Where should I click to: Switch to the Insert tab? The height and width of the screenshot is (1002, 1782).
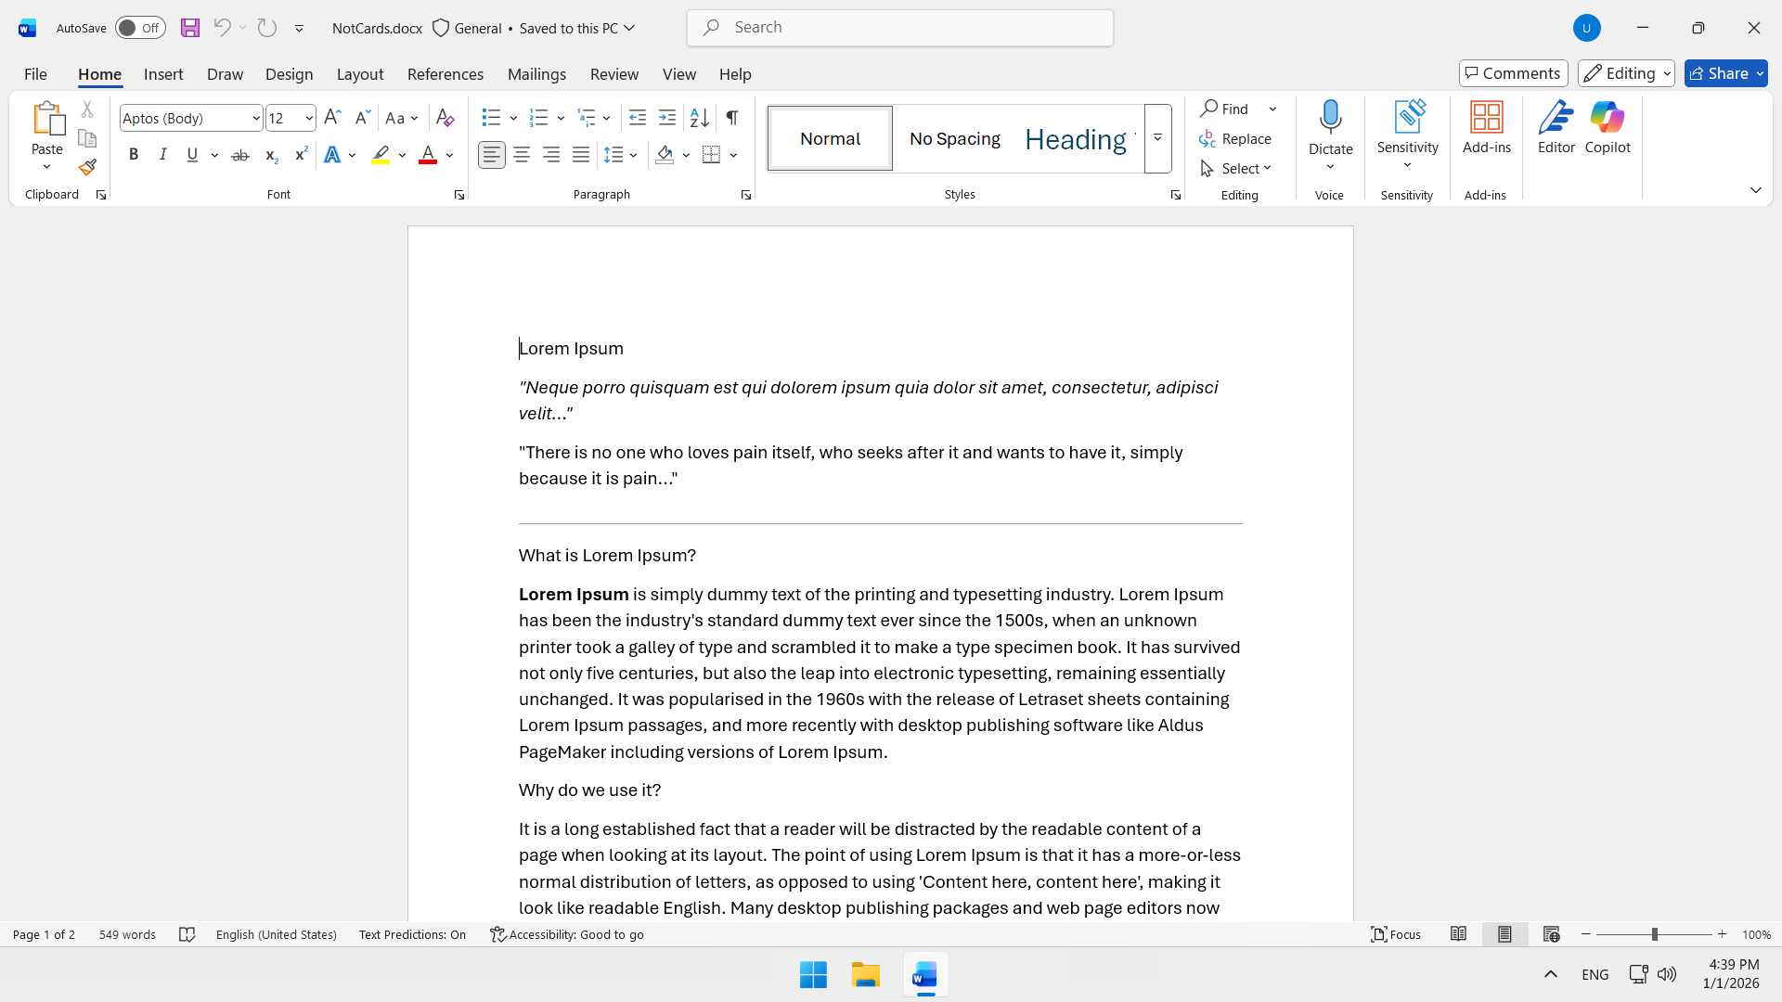coord(163,74)
